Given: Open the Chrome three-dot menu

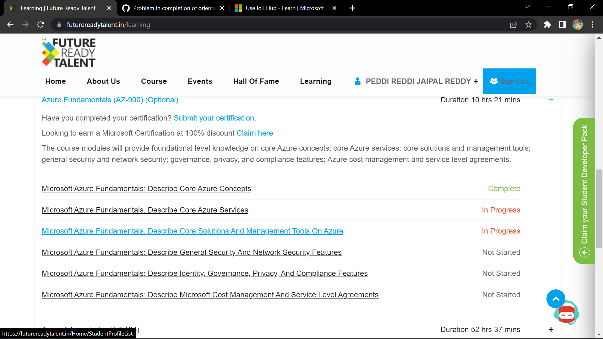Looking at the screenshot, I should 593,25.
